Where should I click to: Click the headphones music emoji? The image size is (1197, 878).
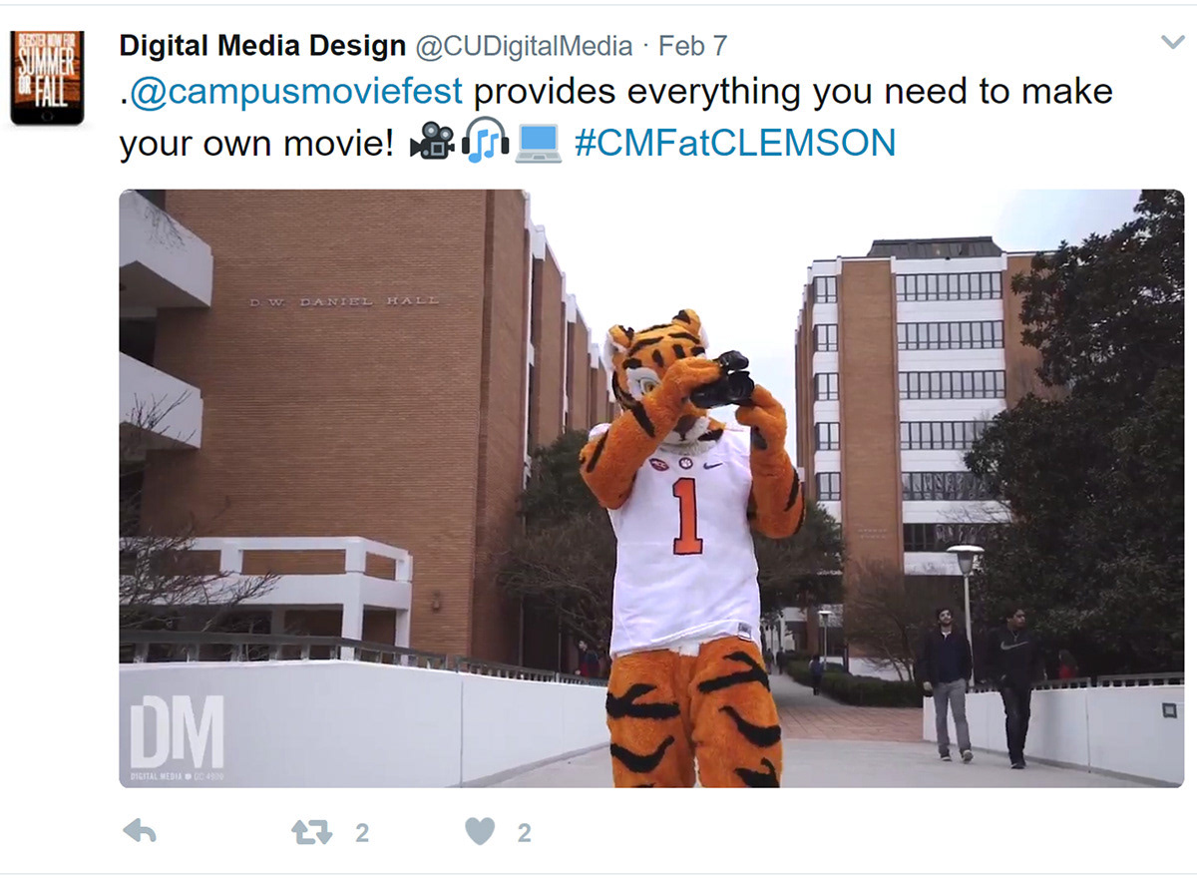486,143
